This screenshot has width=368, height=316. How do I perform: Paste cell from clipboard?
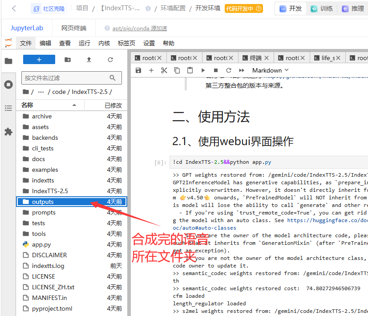click(190, 70)
